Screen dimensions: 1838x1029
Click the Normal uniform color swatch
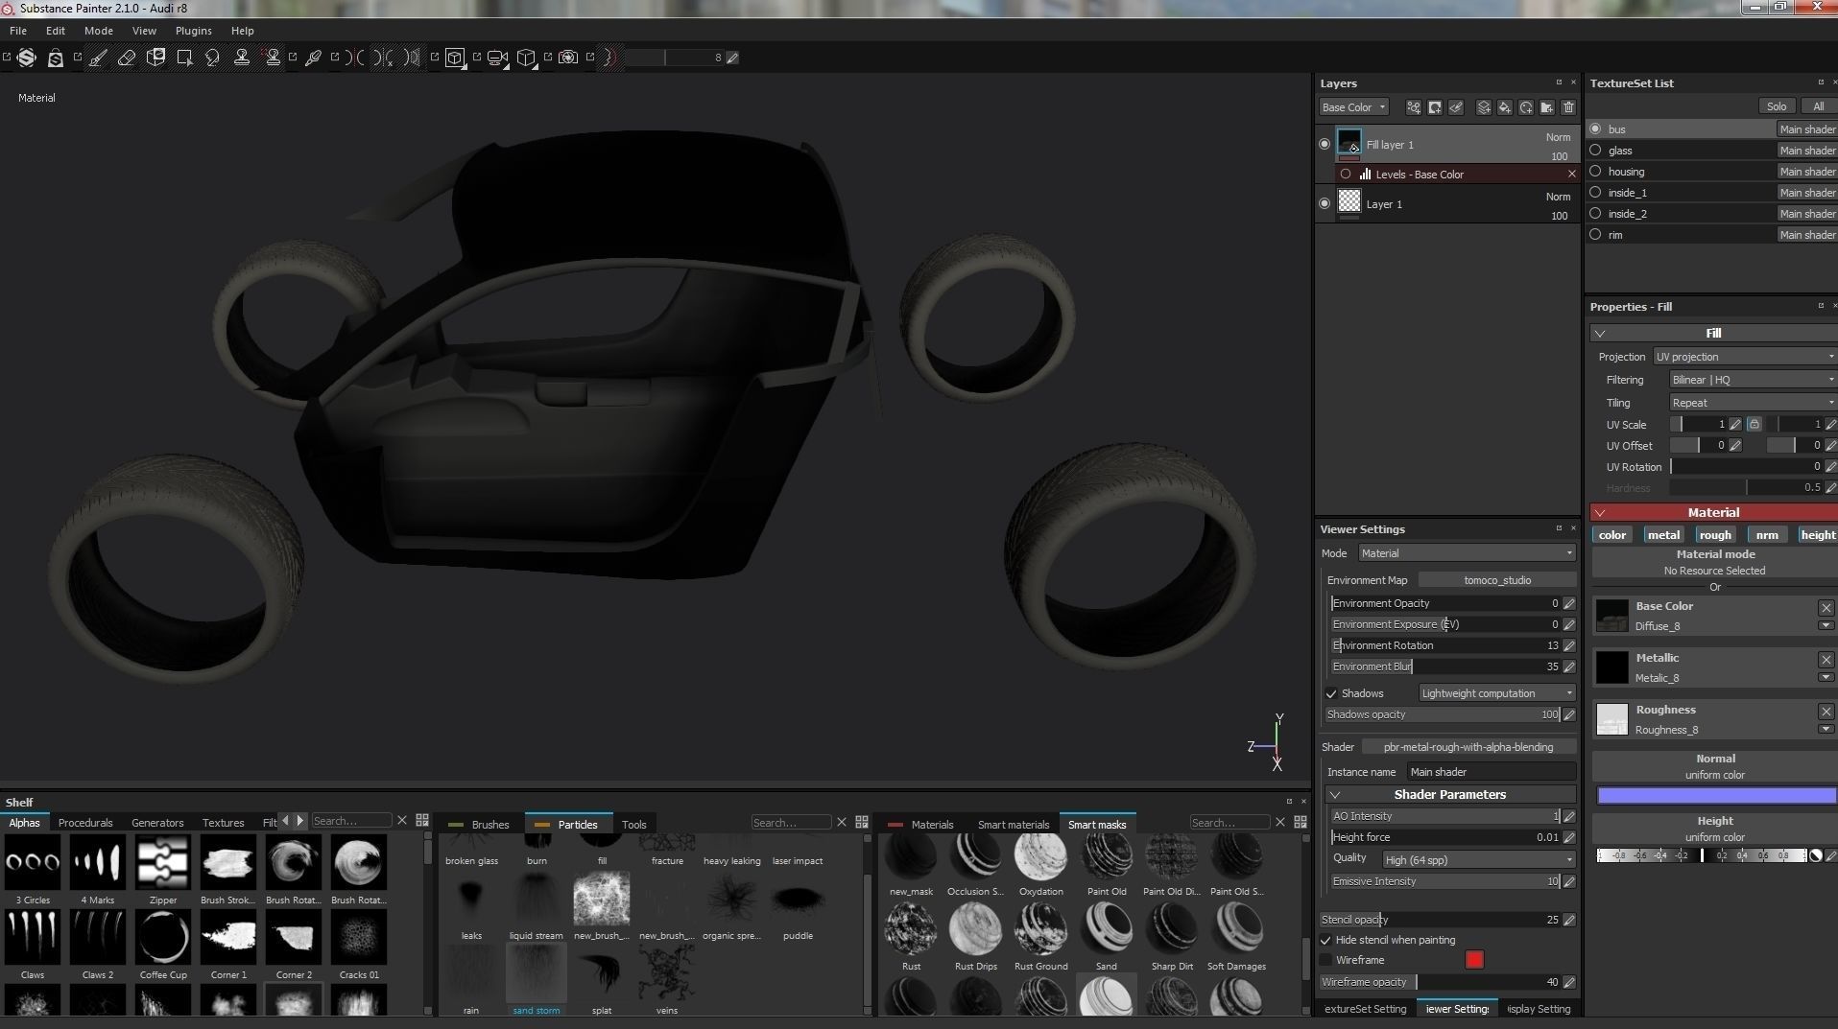(x=1716, y=795)
